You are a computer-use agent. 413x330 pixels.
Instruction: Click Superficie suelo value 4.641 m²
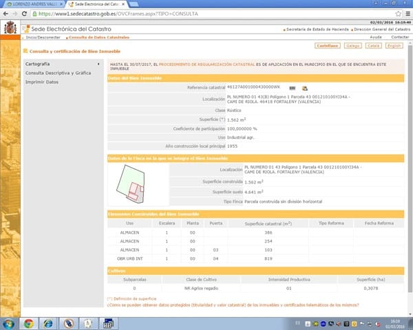[253, 192]
